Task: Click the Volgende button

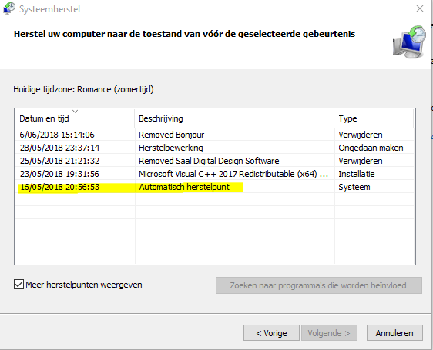Action: (x=329, y=333)
